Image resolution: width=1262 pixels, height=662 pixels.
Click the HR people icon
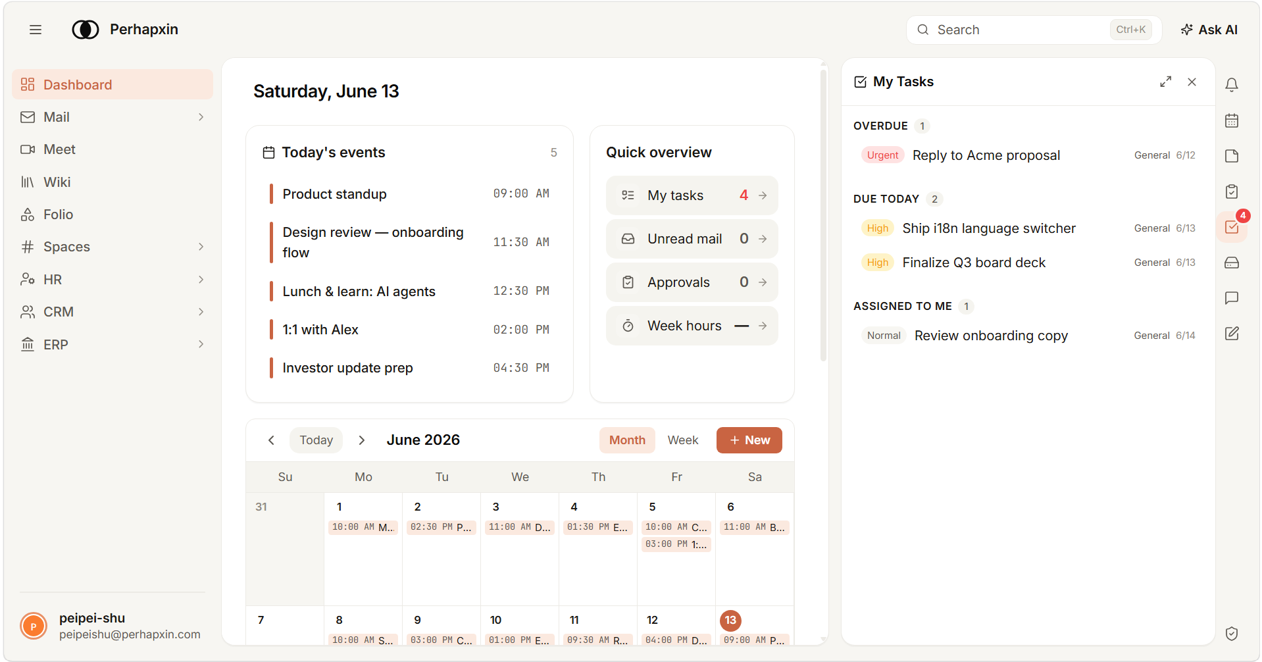pyautogui.click(x=28, y=280)
